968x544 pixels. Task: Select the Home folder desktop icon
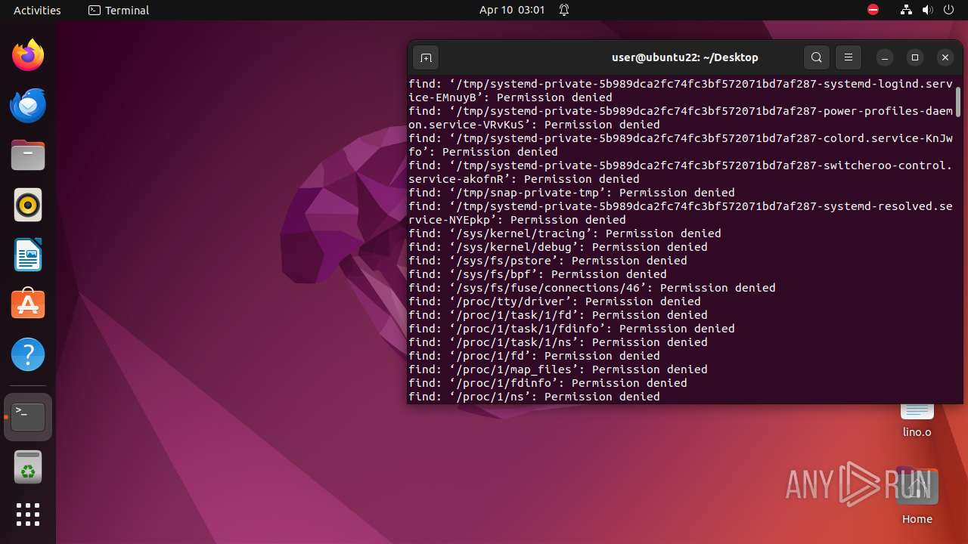click(x=917, y=495)
